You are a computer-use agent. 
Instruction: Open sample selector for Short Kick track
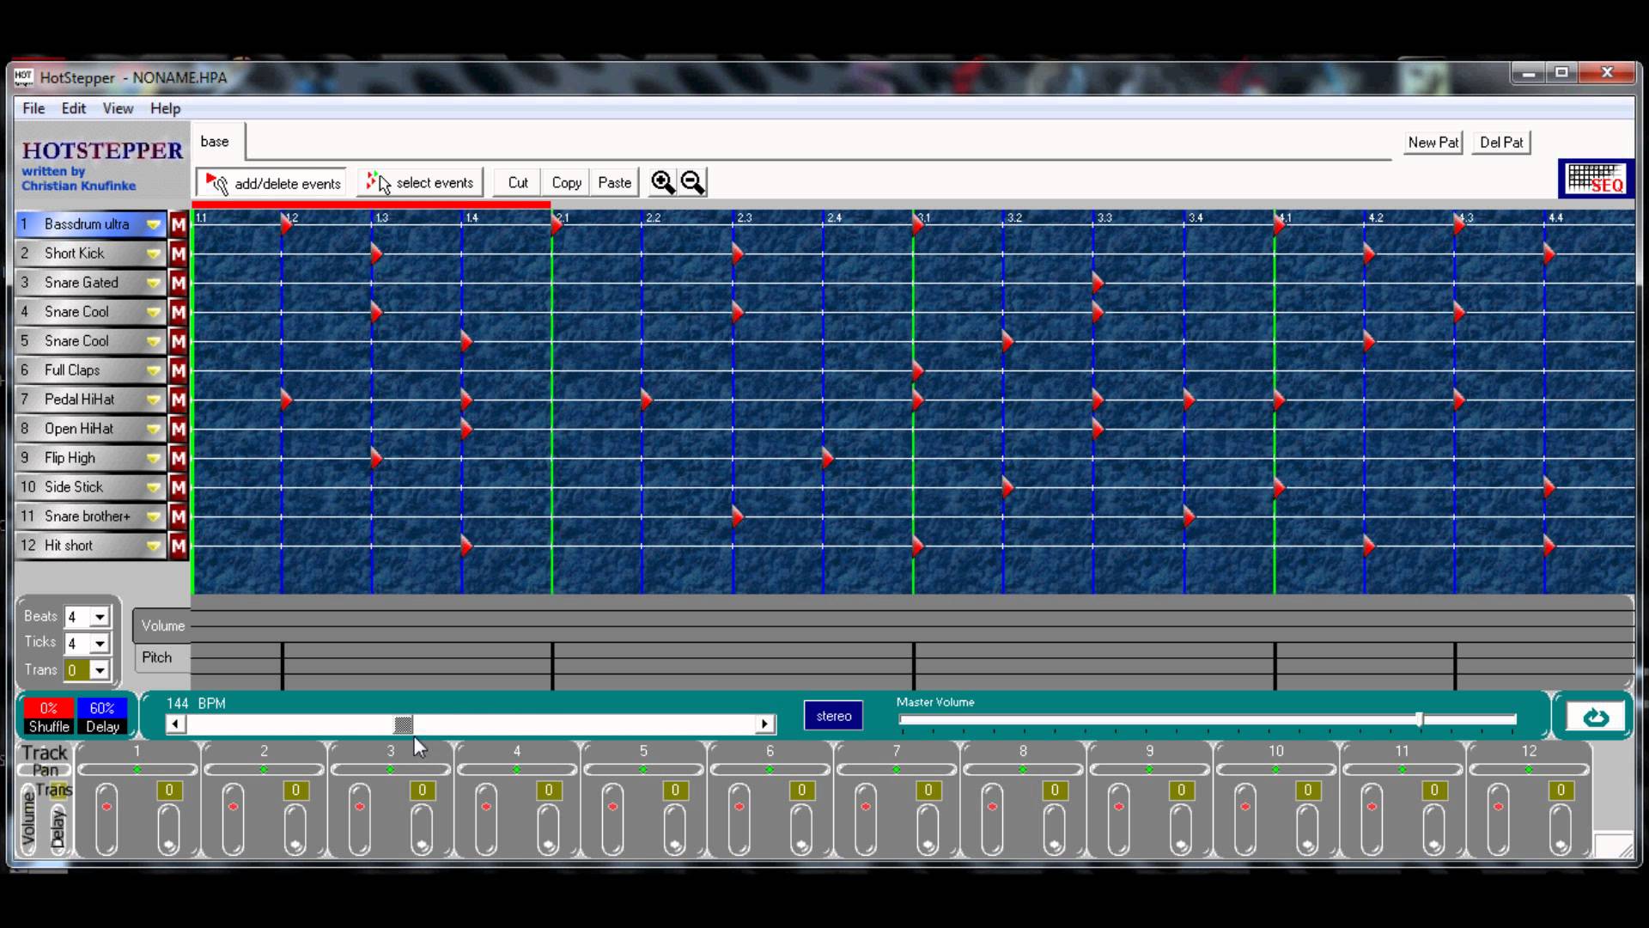pyautogui.click(x=154, y=253)
